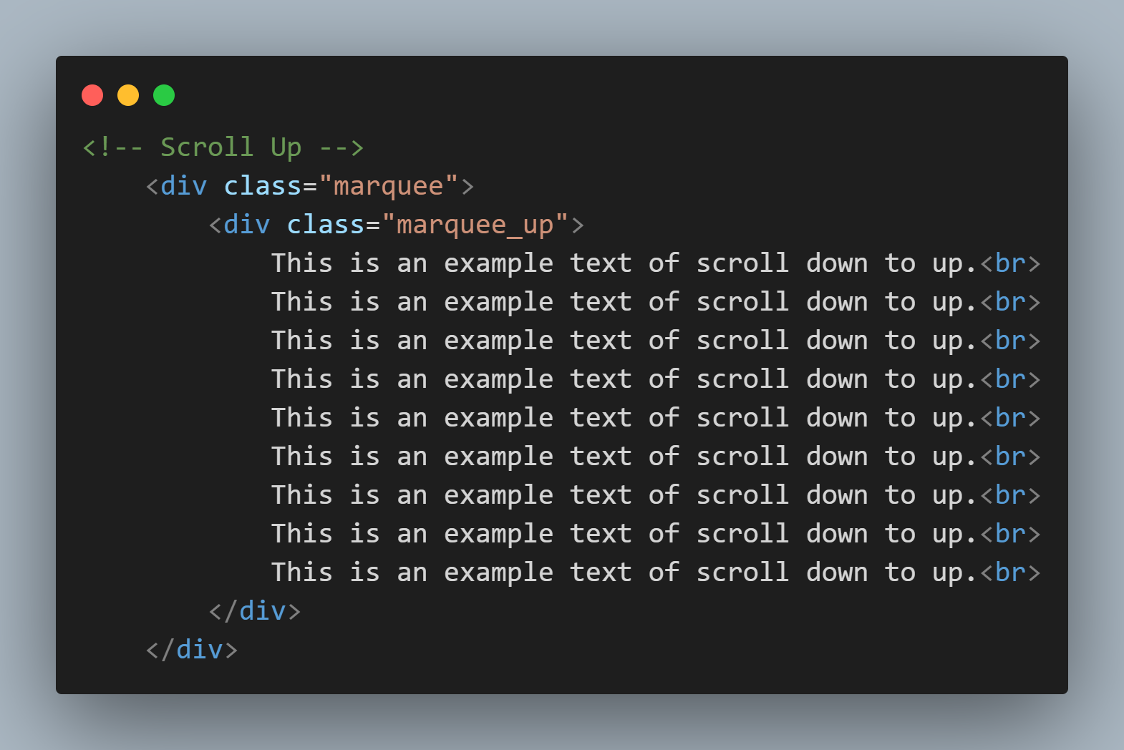1124x750 pixels.
Task: Click the red close dot
Action: click(x=92, y=95)
